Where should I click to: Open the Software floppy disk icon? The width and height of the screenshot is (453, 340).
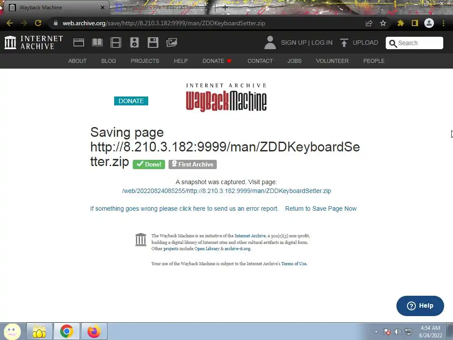tap(153, 42)
